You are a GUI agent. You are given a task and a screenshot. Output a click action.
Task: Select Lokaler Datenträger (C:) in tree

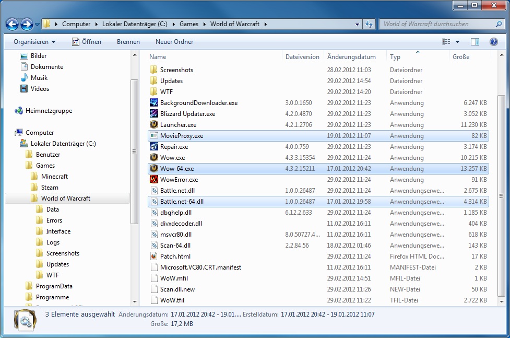point(58,144)
